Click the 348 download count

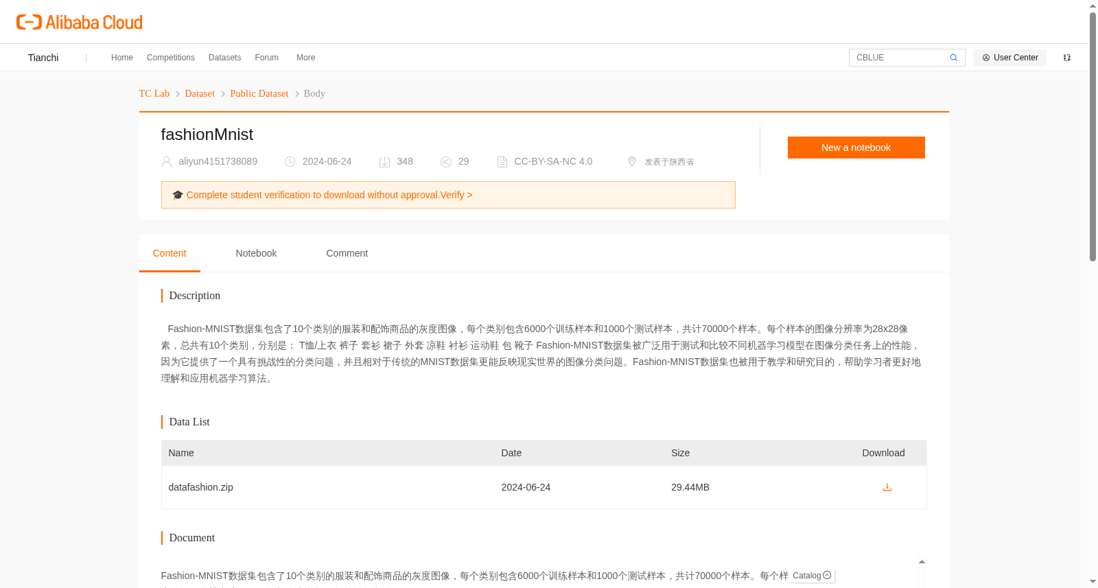[x=405, y=161]
